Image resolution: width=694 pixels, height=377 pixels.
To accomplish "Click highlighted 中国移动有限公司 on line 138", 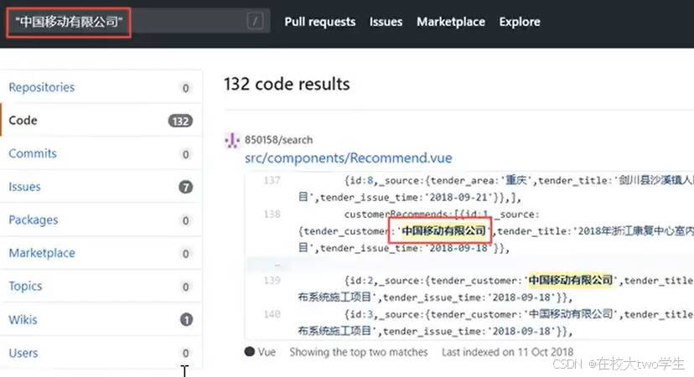I will 443,230.
